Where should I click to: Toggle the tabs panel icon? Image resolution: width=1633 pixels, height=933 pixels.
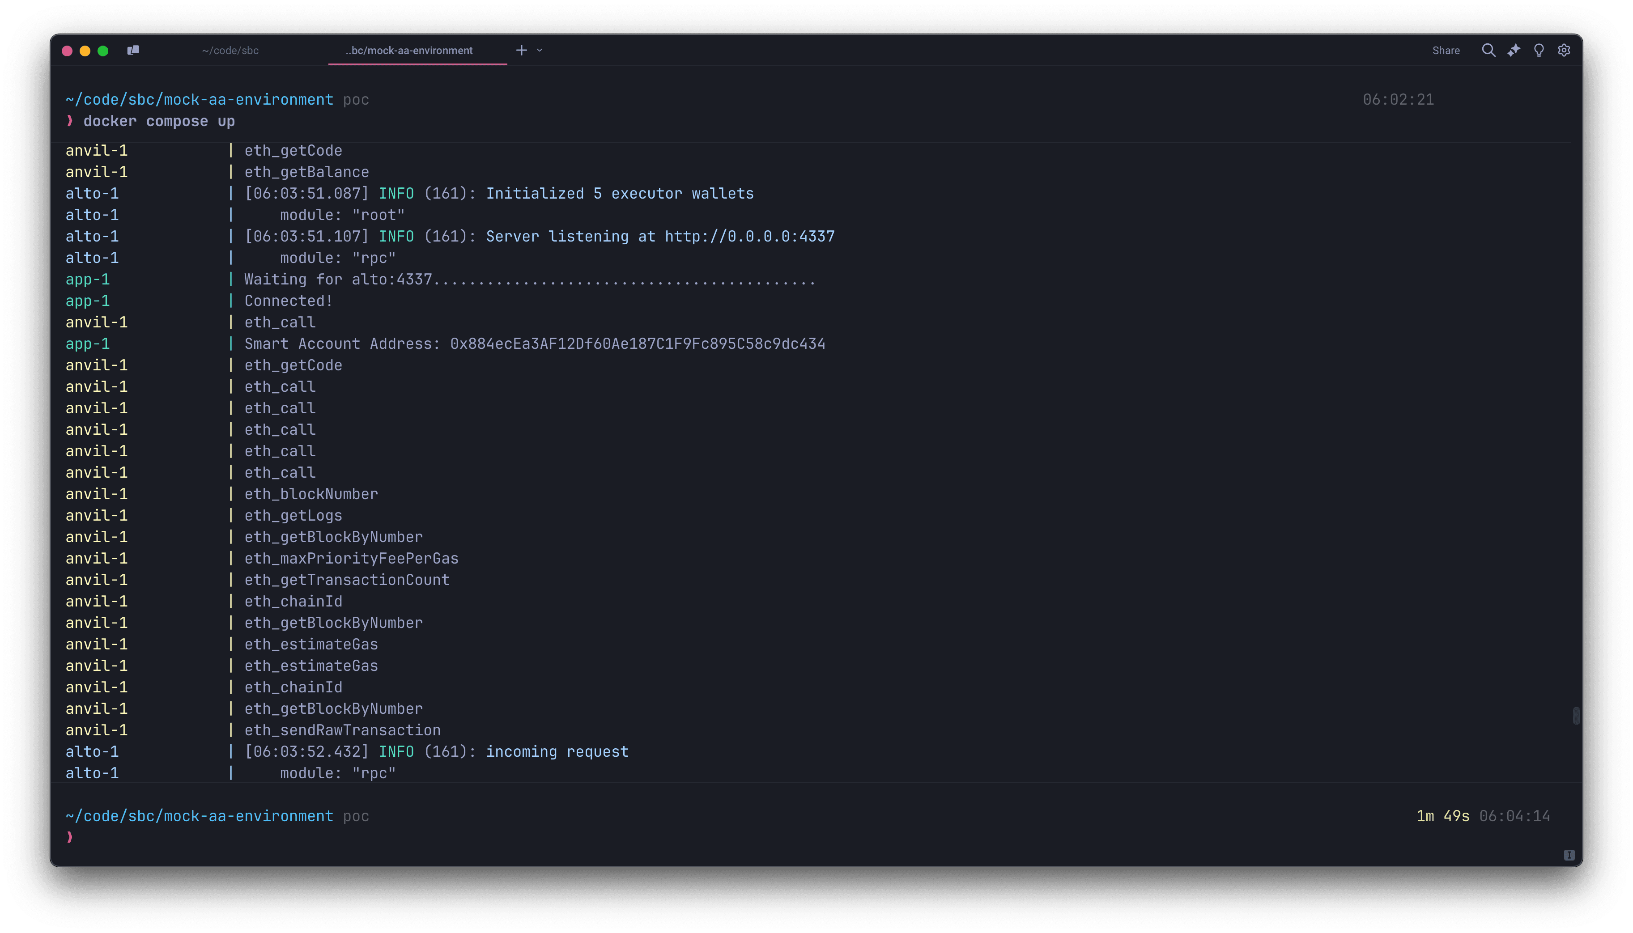pos(133,50)
